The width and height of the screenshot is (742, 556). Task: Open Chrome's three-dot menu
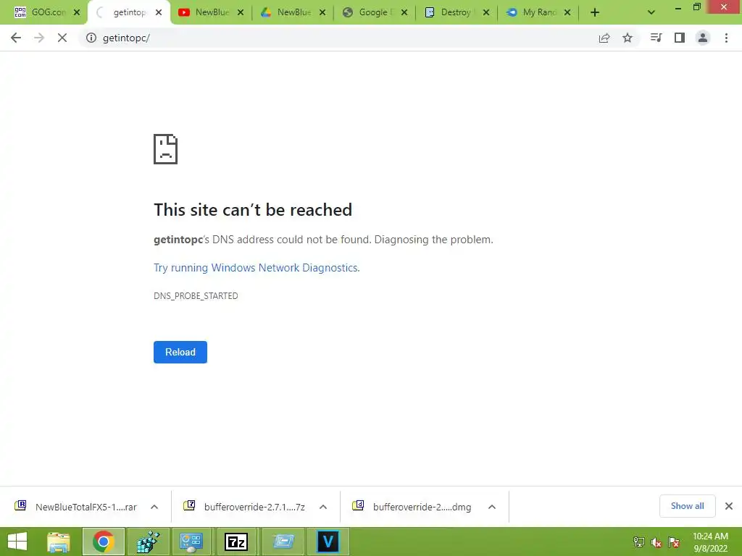coord(726,38)
